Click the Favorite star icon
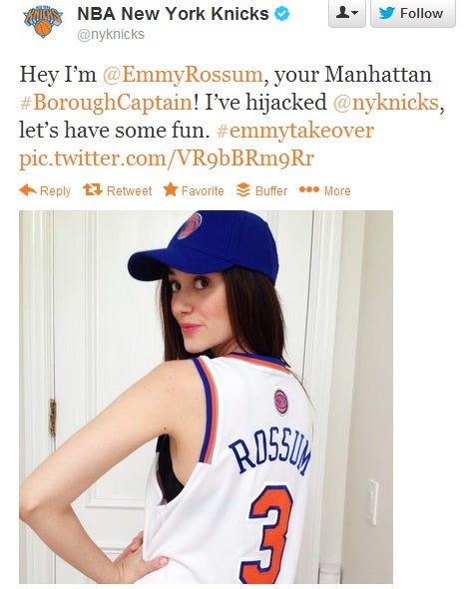This screenshot has width=464, height=589. 171,189
